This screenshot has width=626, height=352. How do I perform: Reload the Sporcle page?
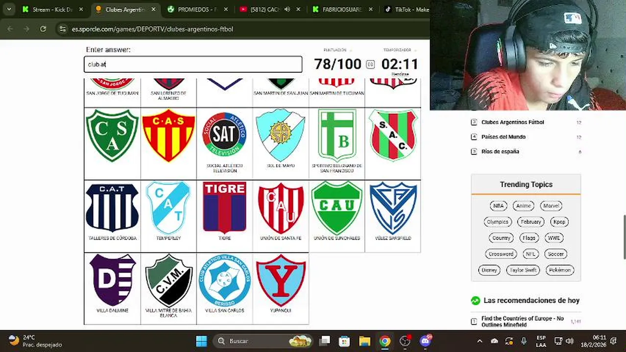(43, 29)
